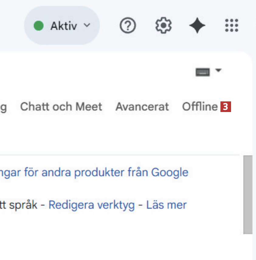Screen dimensions: 256x260
Task: Open the Aktiv status selector
Action: pos(62,26)
